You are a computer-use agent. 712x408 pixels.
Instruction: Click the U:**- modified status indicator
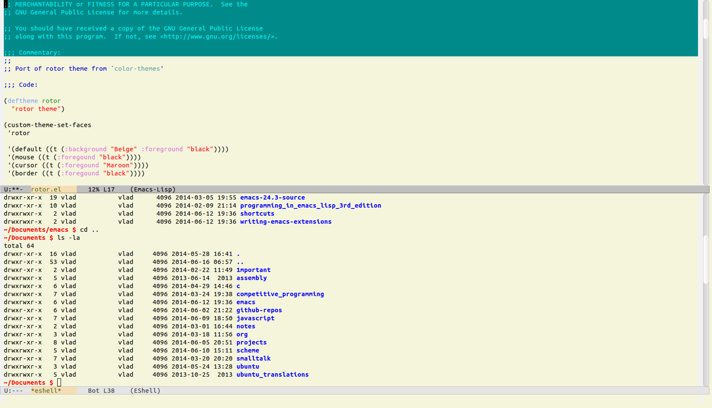14,189
